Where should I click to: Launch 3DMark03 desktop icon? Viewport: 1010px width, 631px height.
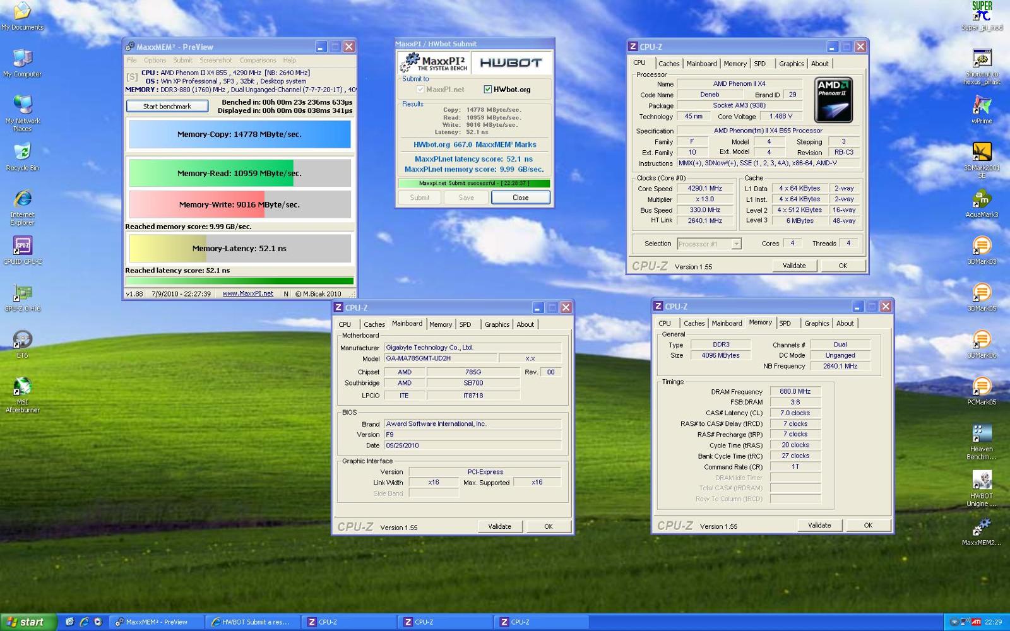[x=982, y=250]
